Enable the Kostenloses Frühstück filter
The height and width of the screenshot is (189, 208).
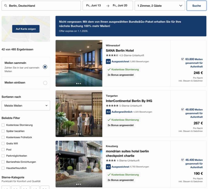point(3,137)
